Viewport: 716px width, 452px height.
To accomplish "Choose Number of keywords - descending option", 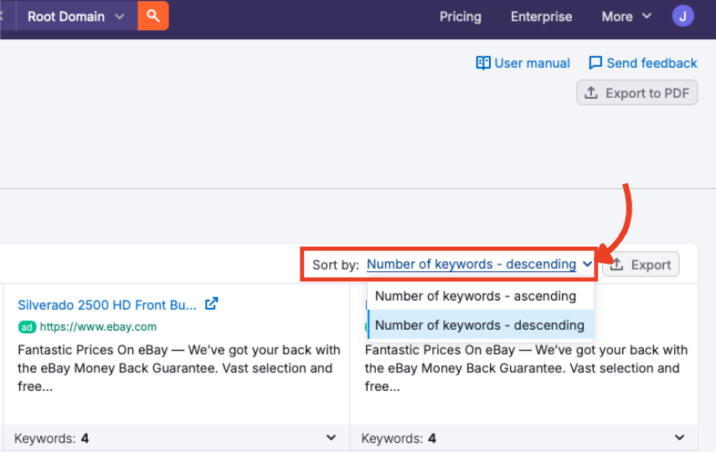I will point(479,325).
